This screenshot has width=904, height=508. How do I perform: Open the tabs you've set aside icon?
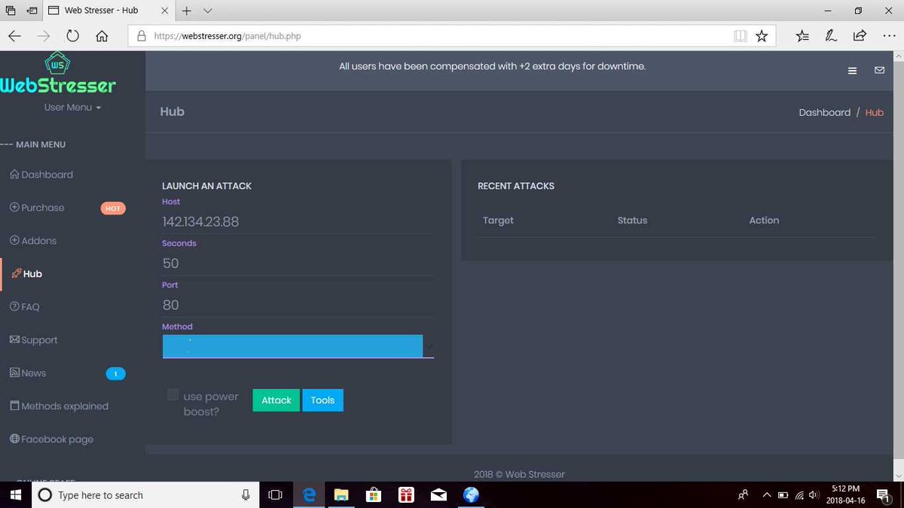(x=11, y=11)
